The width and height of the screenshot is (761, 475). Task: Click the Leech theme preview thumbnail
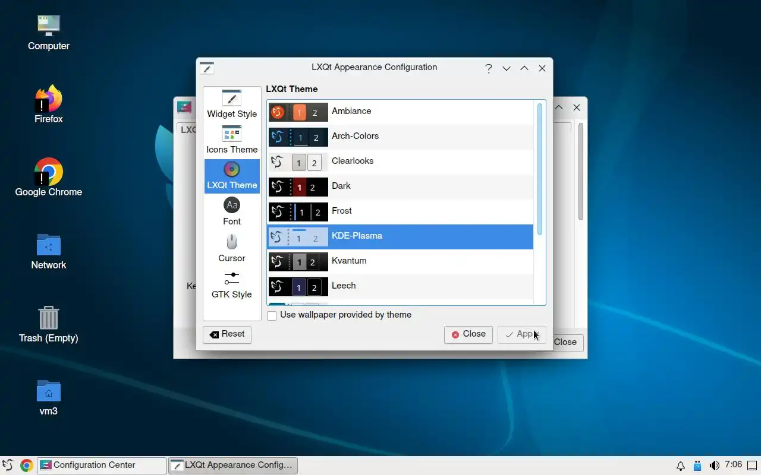[x=298, y=286]
